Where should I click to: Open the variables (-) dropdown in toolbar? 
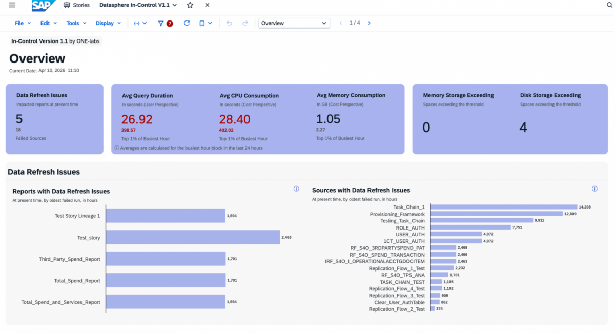(x=140, y=23)
